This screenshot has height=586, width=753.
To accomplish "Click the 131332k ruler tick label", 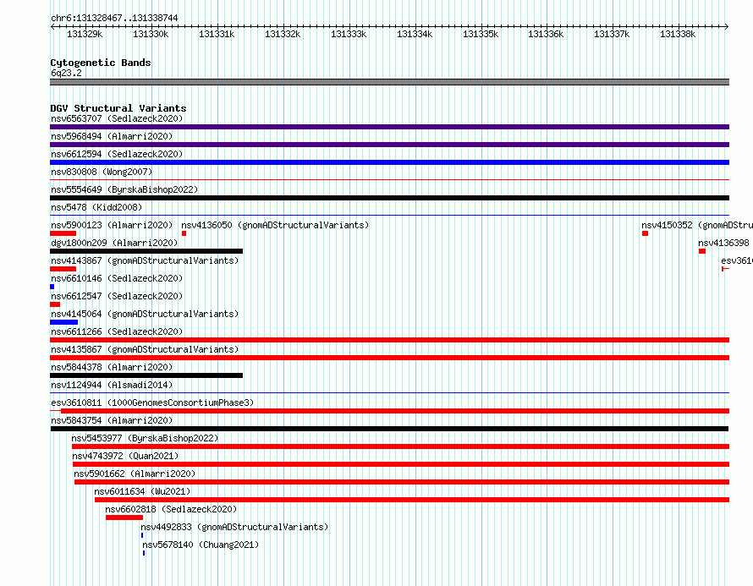I will click(283, 34).
